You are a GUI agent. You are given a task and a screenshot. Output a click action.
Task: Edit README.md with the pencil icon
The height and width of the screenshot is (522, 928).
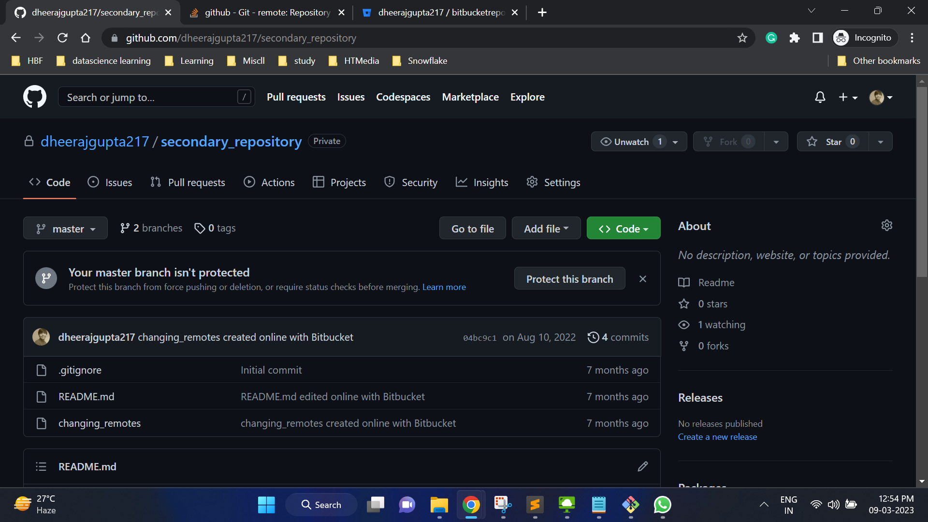642,466
